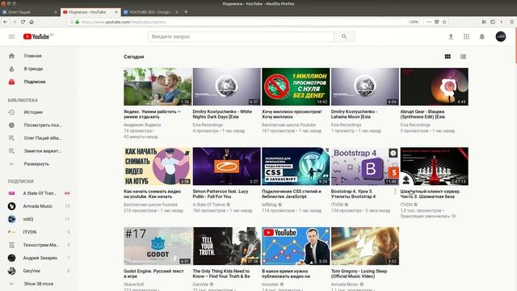The image size is (517, 291).
Task: Open В какое время нужно публиковать title
Action: click(286, 273)
